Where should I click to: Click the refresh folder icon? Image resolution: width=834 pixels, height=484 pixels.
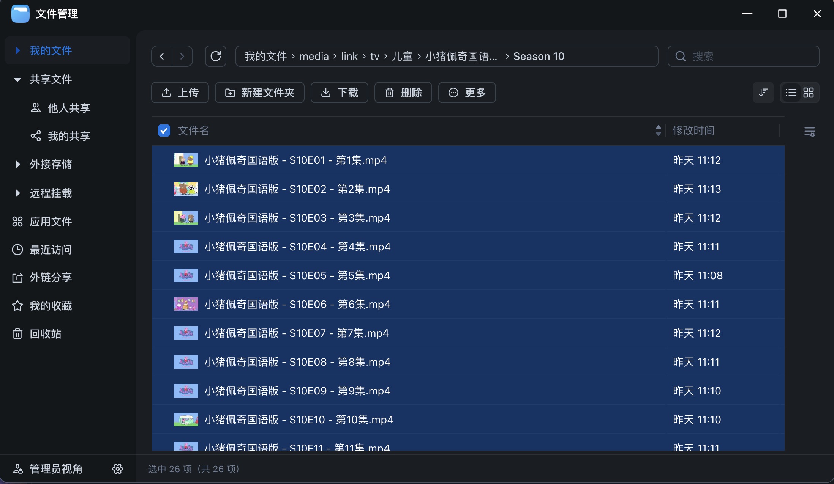pos(216,56)
